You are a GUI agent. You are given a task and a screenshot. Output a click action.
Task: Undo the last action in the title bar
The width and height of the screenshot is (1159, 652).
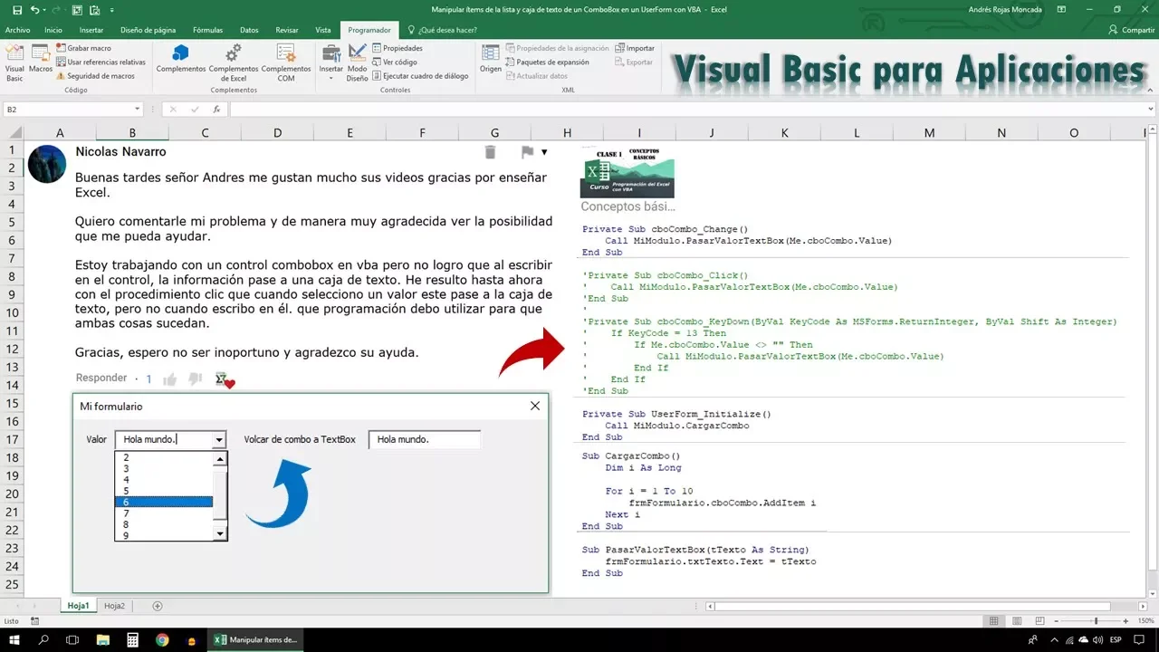(x=34, y=10)
